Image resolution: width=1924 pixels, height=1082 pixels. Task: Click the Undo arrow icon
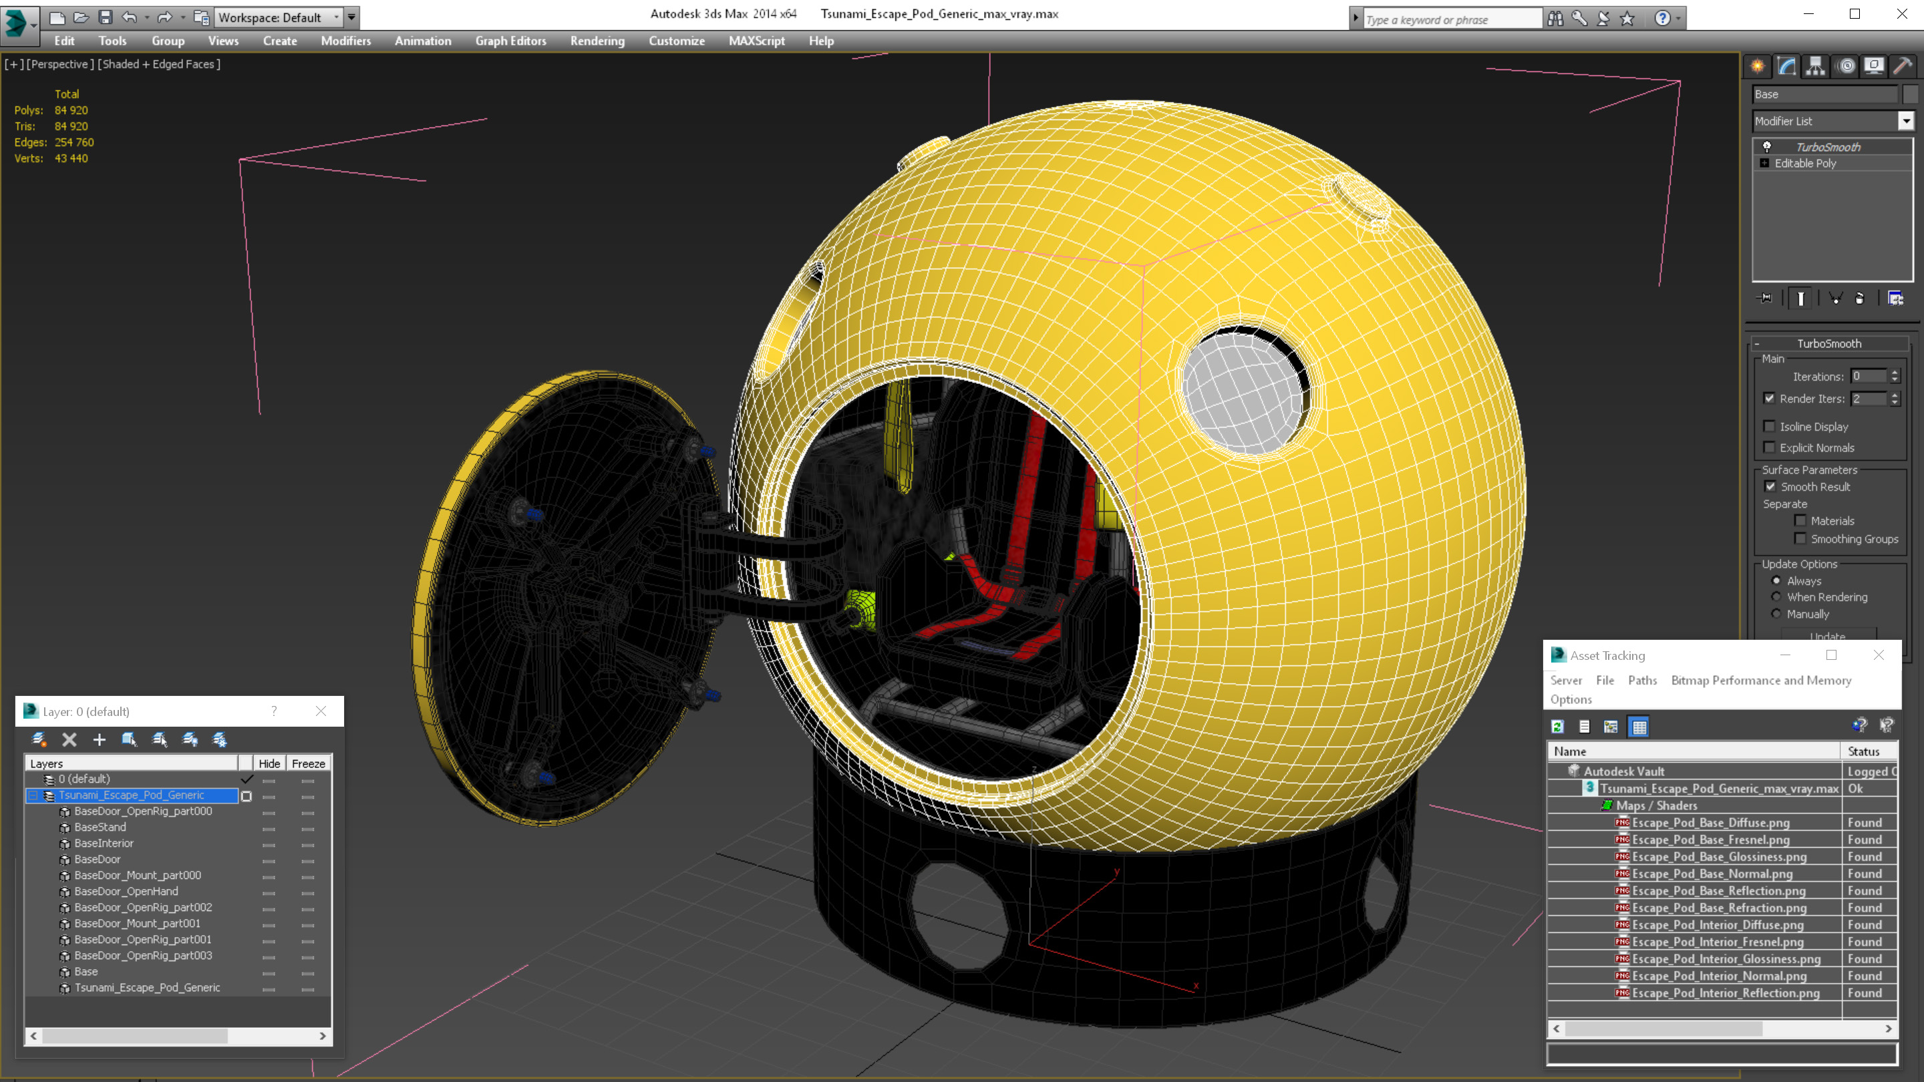[129, 17]
